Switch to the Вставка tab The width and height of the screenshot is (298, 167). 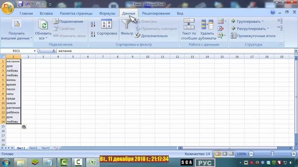[x=46, y=13]
